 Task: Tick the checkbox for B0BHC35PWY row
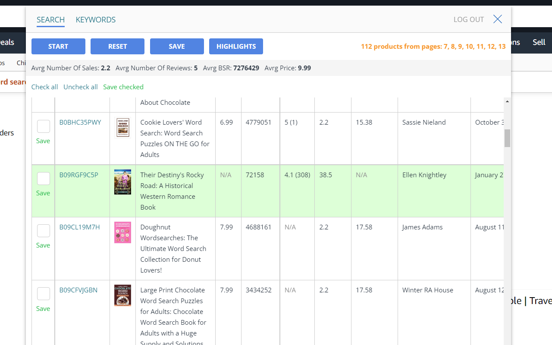pos(44,126)
